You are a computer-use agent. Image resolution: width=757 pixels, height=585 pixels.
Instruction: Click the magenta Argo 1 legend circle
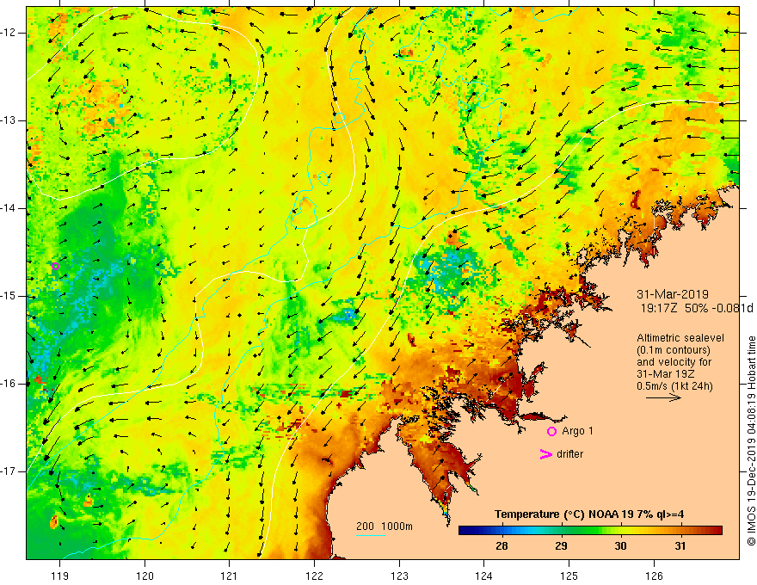pyautogui.click(x=551, y=431)
